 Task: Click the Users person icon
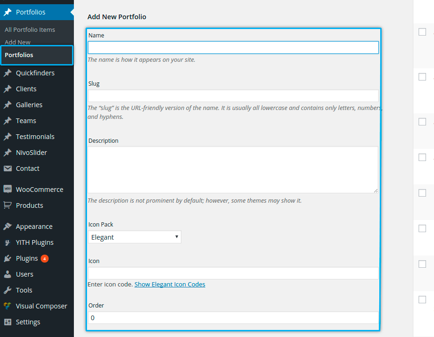pyautogui.click(x=7, y=274)
